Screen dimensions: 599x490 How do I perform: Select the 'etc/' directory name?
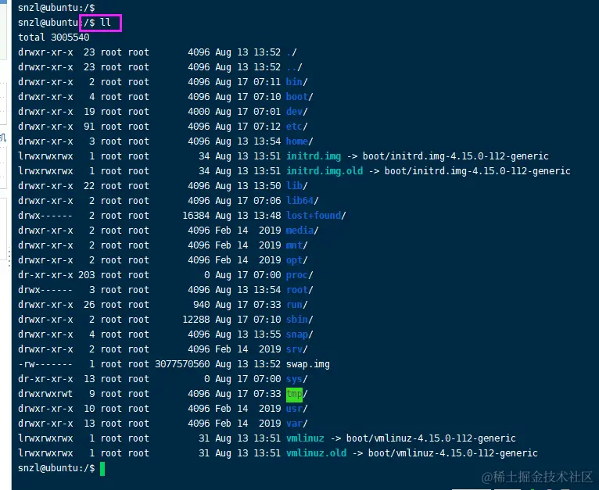point(297,127)
